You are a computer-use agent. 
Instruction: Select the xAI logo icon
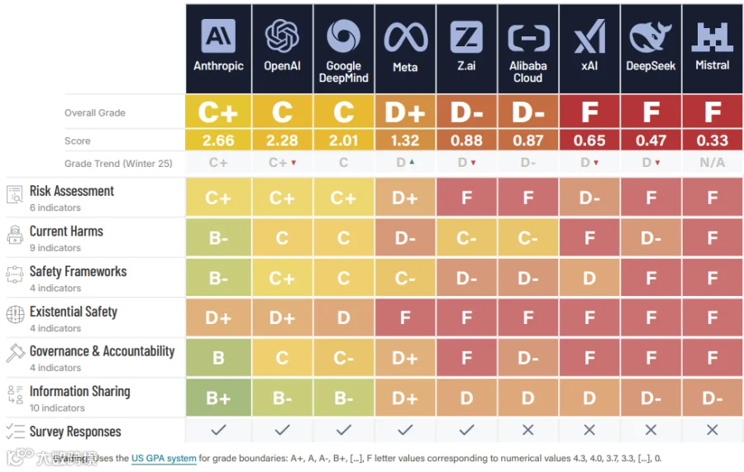click(x=589, y=36)
